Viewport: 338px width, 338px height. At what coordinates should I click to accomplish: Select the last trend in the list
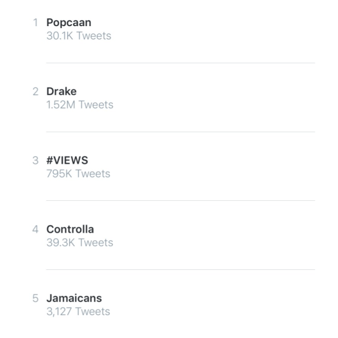pos(74,298)
